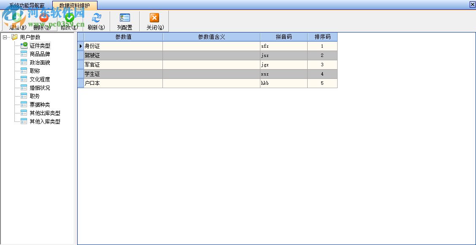The image size is (476, 245).
Task: Click the 关闭(Q) close toolbar icon
Action: click(x=154, y=18)
